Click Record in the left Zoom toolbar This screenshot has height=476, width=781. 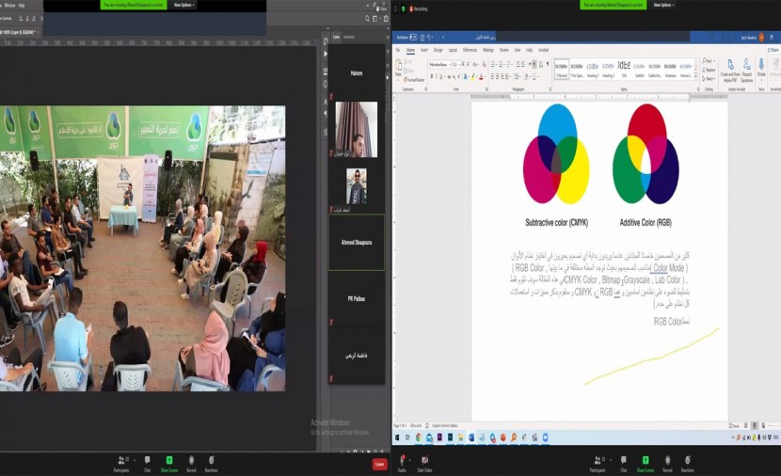191,462
